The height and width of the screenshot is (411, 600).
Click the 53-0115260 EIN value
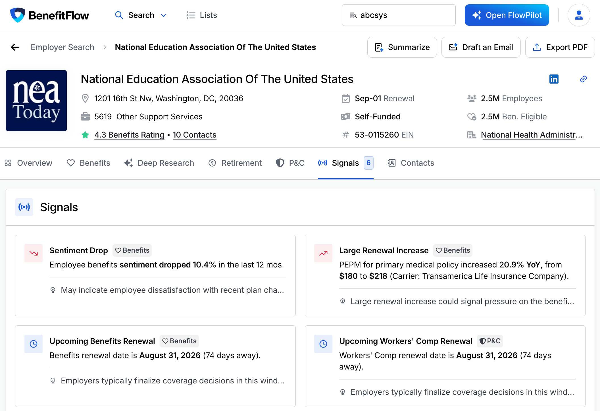pyautogui.click(x=384, y=135)
